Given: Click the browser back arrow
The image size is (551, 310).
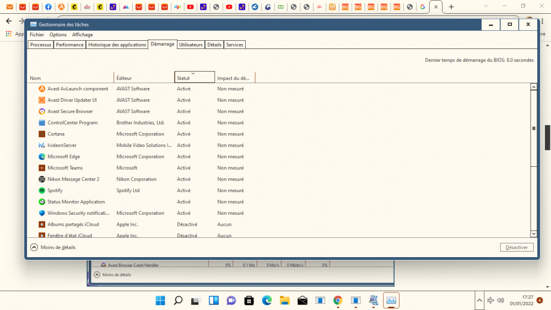Looking at the screenshot, I should coord(9,21).
